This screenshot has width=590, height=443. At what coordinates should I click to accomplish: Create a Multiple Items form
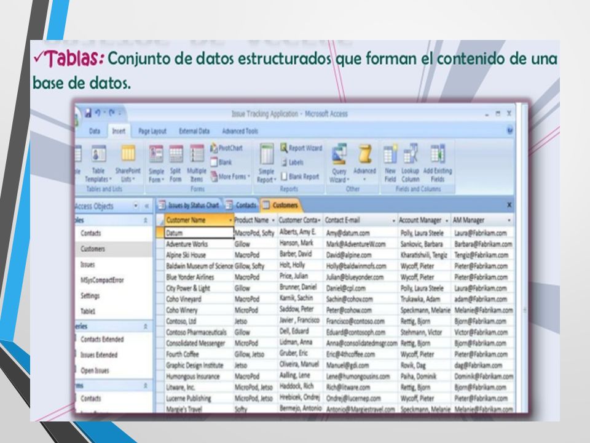click(197, 164)
